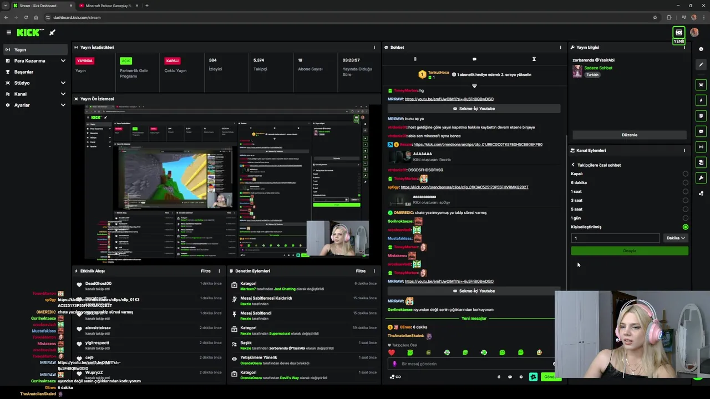Viewport: 710px width, 399px height.
Task: Open Denetim Eylemleri three-dot menu
Action: click(x=374, y=271)
